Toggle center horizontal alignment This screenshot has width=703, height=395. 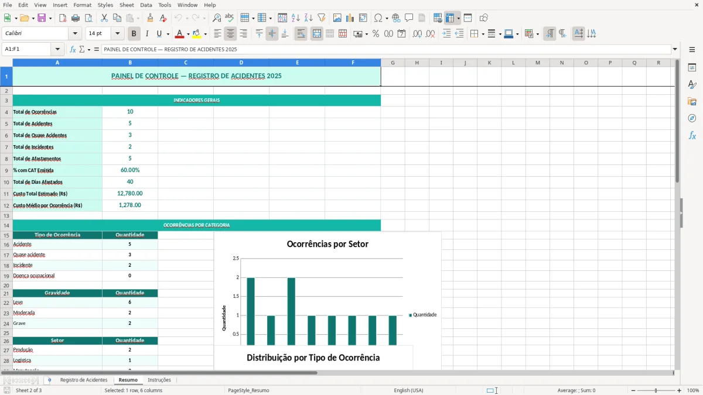point(231,34)
